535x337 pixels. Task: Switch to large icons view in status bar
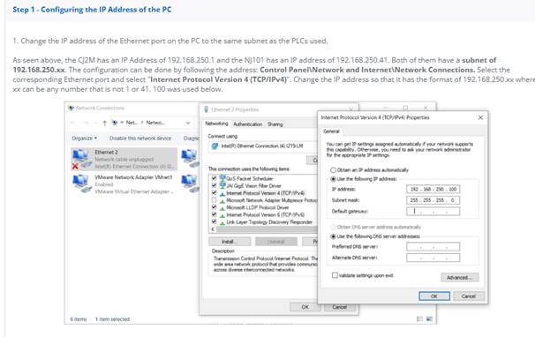click(429, 319)
